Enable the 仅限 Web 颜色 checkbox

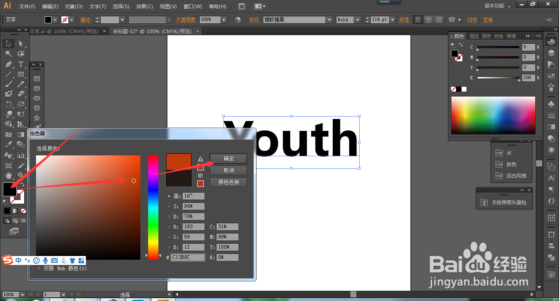(39, 269)
